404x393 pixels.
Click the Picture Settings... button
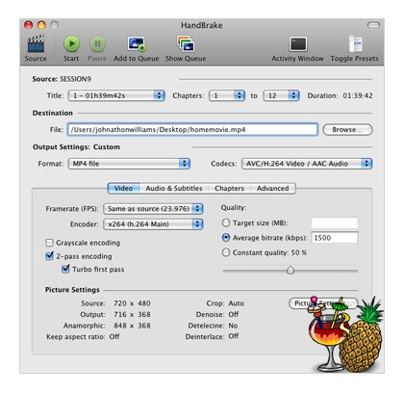323,303
